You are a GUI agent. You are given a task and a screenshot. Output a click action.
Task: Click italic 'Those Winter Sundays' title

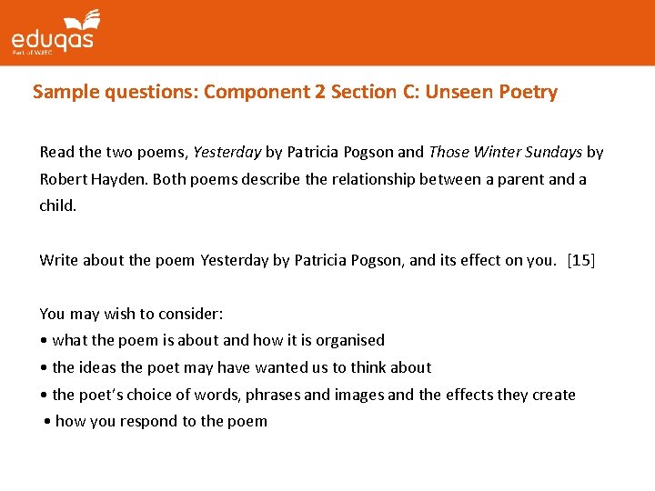click(505, 153)
